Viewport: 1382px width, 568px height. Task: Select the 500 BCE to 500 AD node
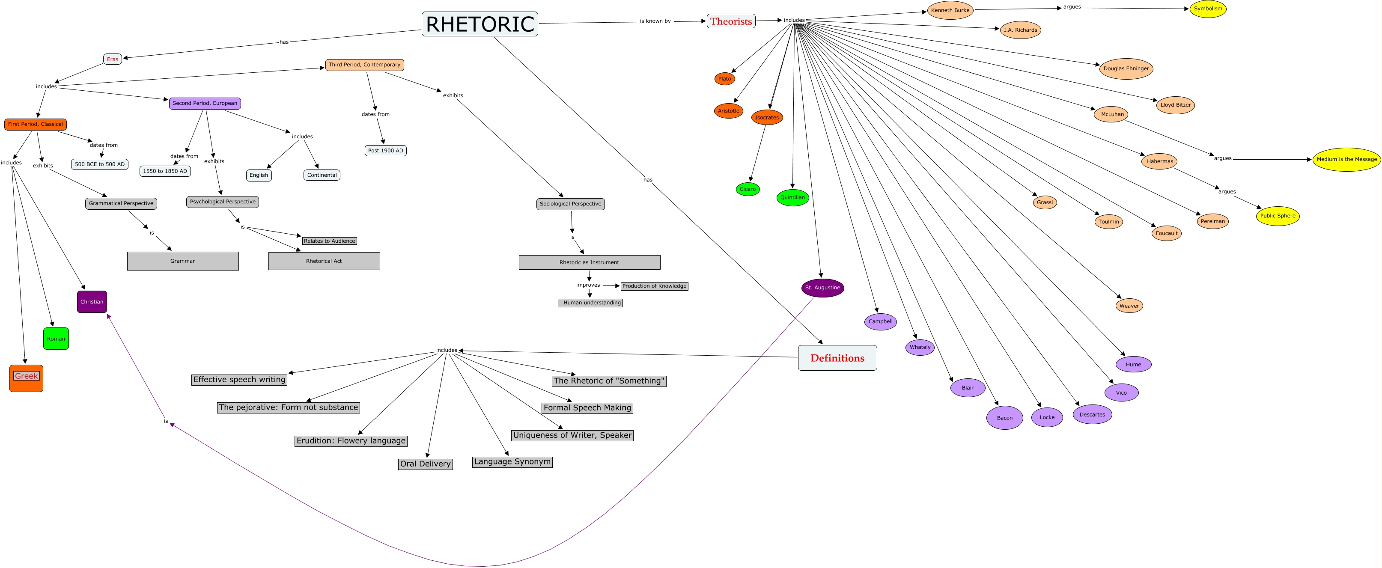[x=100, y=165]
